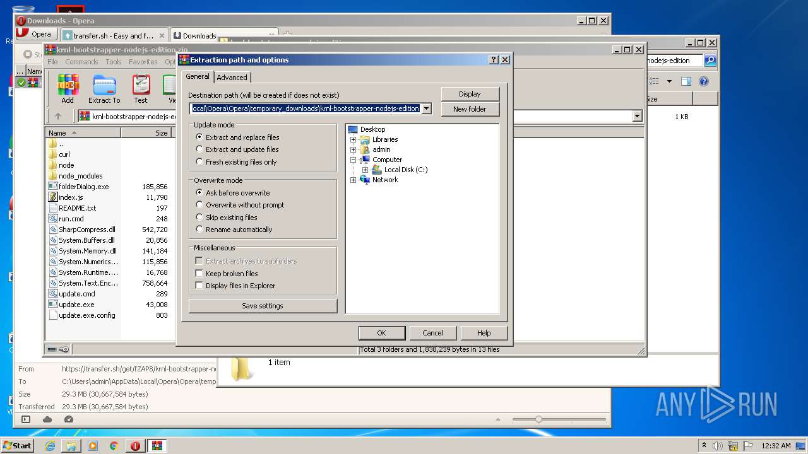
Task: Click the dialog Help button
Action: click(484, 333)
